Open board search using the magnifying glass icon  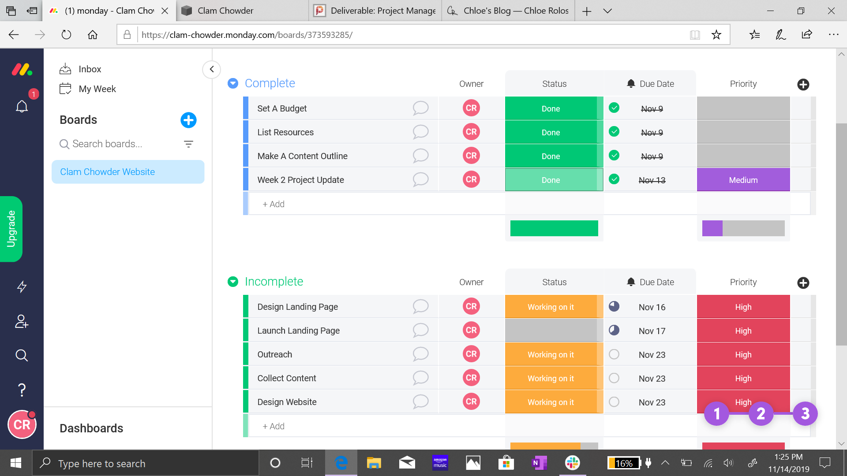click(22, 355)
